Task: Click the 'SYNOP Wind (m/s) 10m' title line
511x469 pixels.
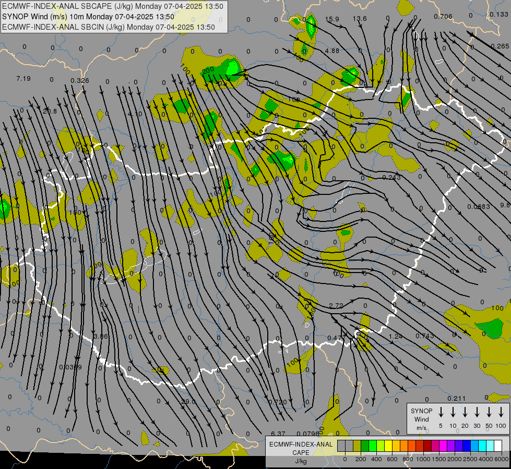Action: pyautogui.click(x=88, y=17)
